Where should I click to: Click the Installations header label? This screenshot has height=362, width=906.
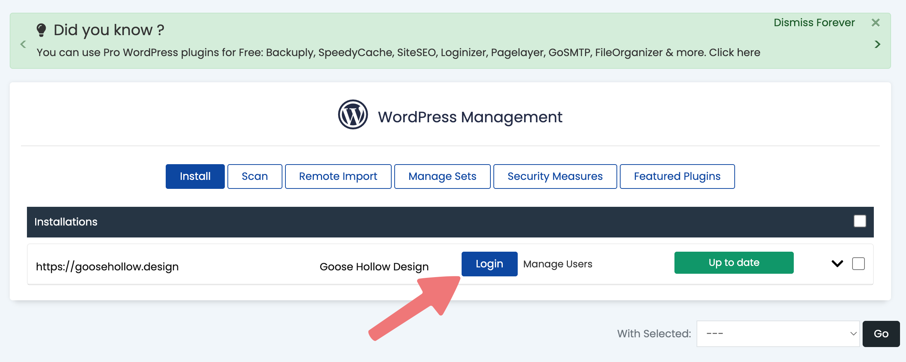[66, 222]
